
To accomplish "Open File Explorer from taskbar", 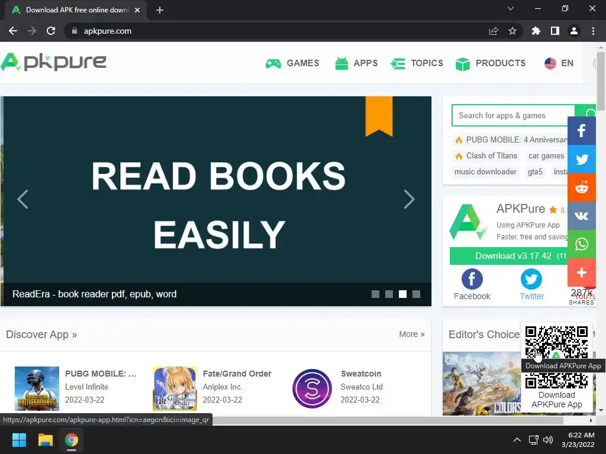I will [45, 440].
